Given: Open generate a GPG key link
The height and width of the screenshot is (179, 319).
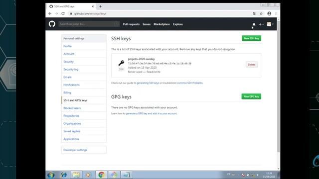Looking at the screenshot, I should pos(152,114).
